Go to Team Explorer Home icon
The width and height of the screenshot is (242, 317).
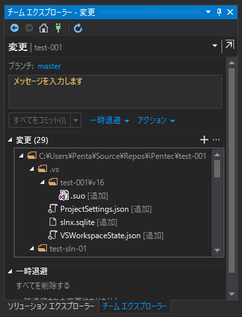pyautogui.click(x=44, y=28)
